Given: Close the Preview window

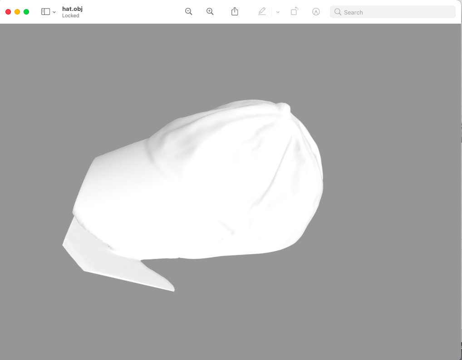Looking at the screenshot, I should pos(8,12).
